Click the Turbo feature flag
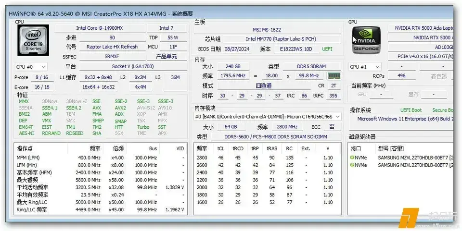462x231 pixels. (x=143, y=127)
